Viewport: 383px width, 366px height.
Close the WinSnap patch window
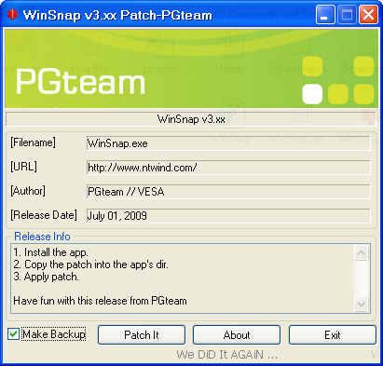pyautogui.click(x=368, y=15)
